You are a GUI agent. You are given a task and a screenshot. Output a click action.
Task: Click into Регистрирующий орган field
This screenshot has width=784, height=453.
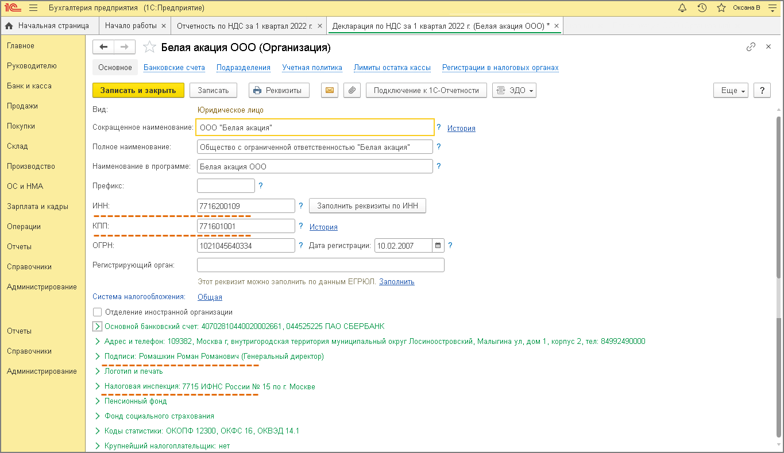tap(320, 265)
